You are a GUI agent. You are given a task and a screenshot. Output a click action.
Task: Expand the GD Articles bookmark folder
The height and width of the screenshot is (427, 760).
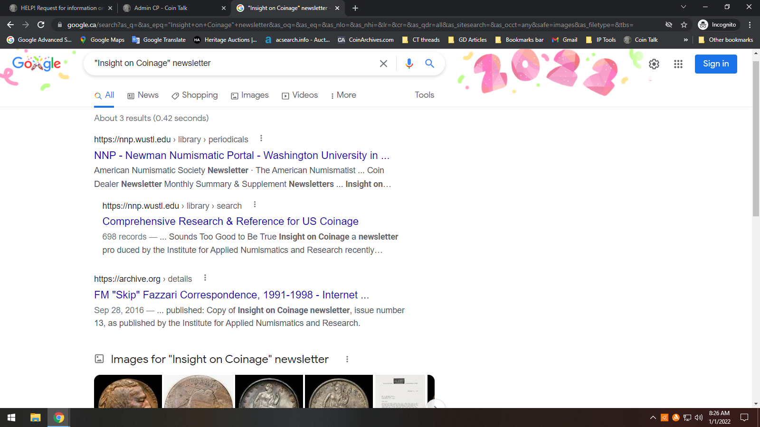[467, 40]
